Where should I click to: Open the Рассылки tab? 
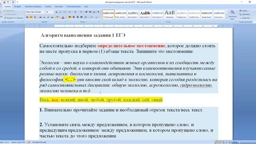(x=59, y=6)
